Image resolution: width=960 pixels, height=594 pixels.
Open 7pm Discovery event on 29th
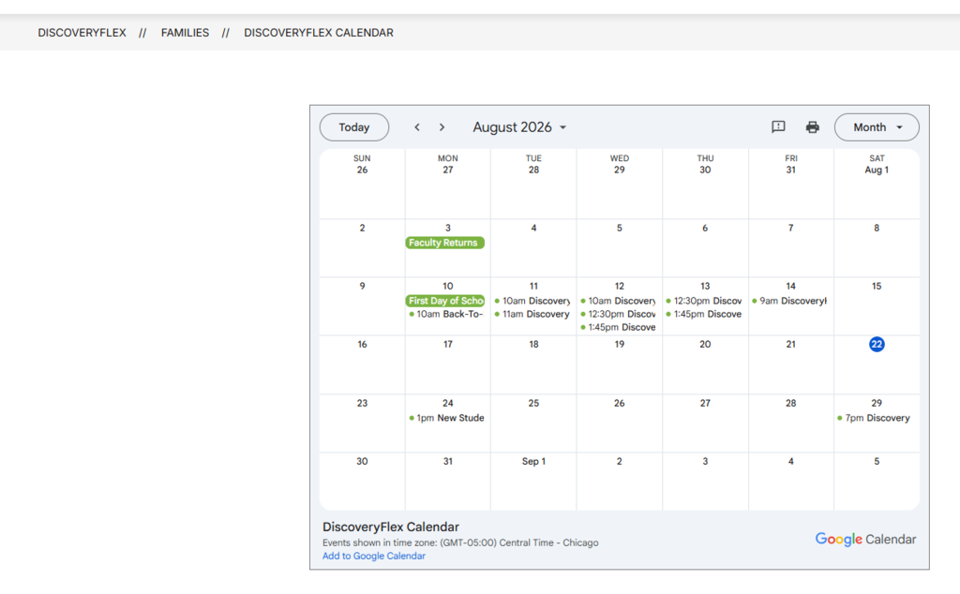(875, 418)
